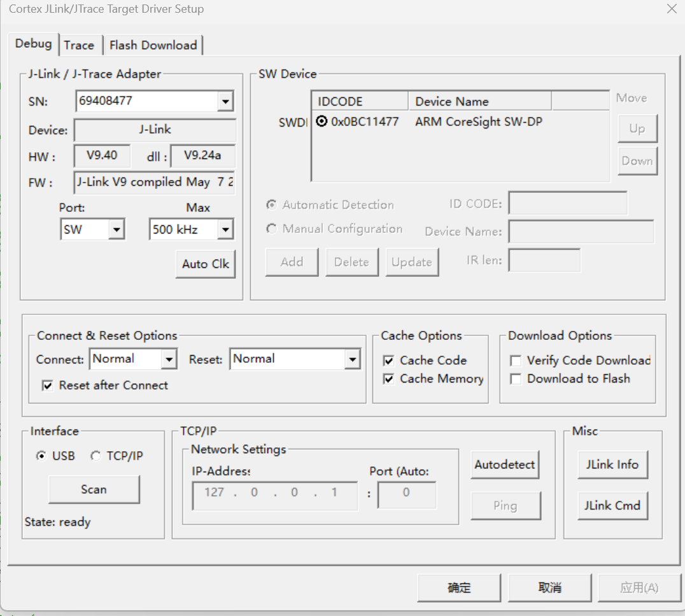Enable Download to Flash option
Viewport: 685px width, 616px height.
(515, 378)
